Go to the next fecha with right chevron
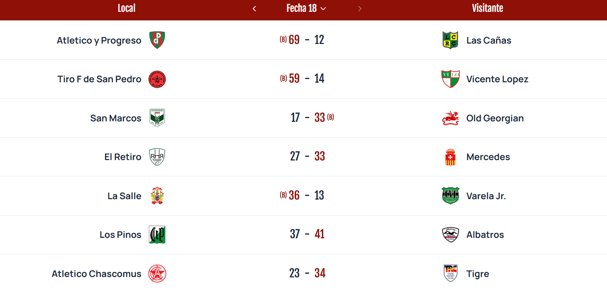The image size is (607, 290). [x=359, y=9]
